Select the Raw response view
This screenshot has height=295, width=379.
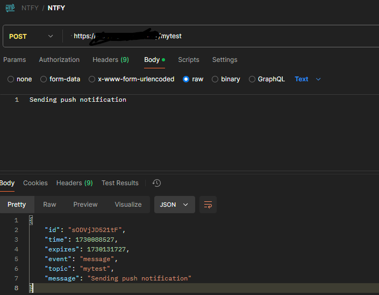(x=49, y=205)
